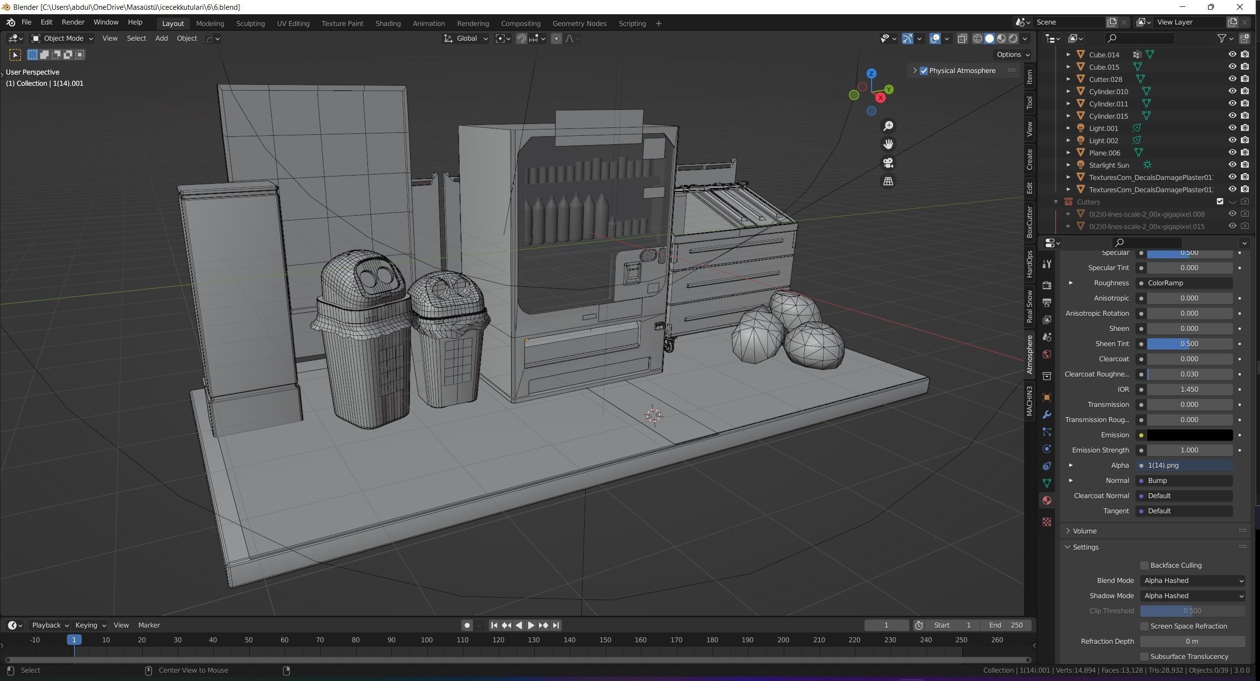This screenshot has width=1260, height=681.
Task: Open the viewport Options dropdown
Action: click(x=1013, y=54)
